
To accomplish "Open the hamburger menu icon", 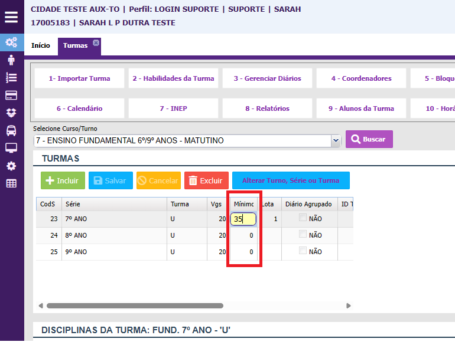I will (11, 17).
